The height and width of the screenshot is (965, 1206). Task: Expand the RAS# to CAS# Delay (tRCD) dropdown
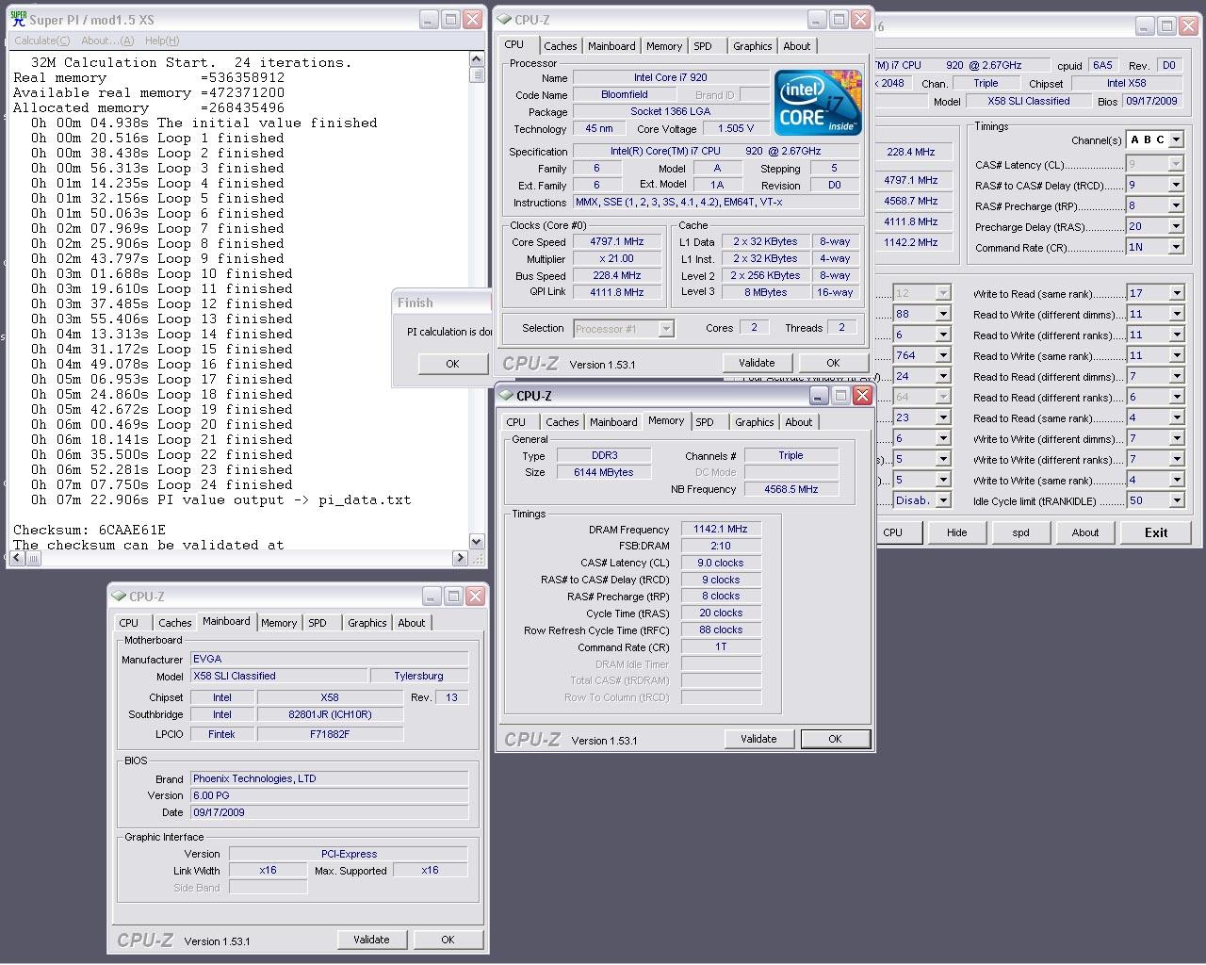click(x=1176, y=185)
